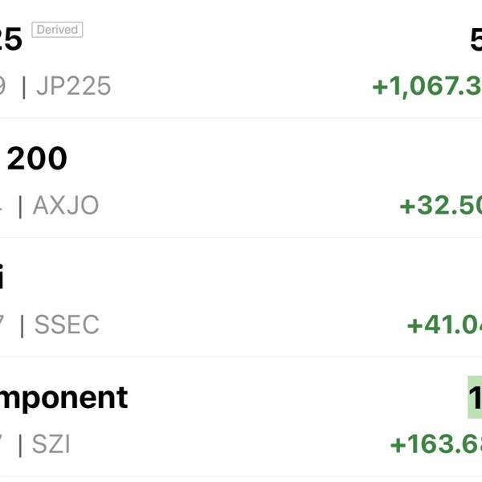Click the dash left of AXJO

tap(2, 206)
